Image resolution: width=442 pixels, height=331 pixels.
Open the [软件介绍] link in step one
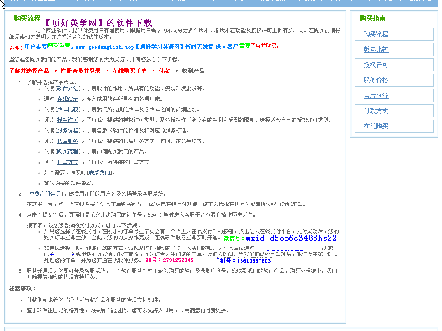coord(68,89)
